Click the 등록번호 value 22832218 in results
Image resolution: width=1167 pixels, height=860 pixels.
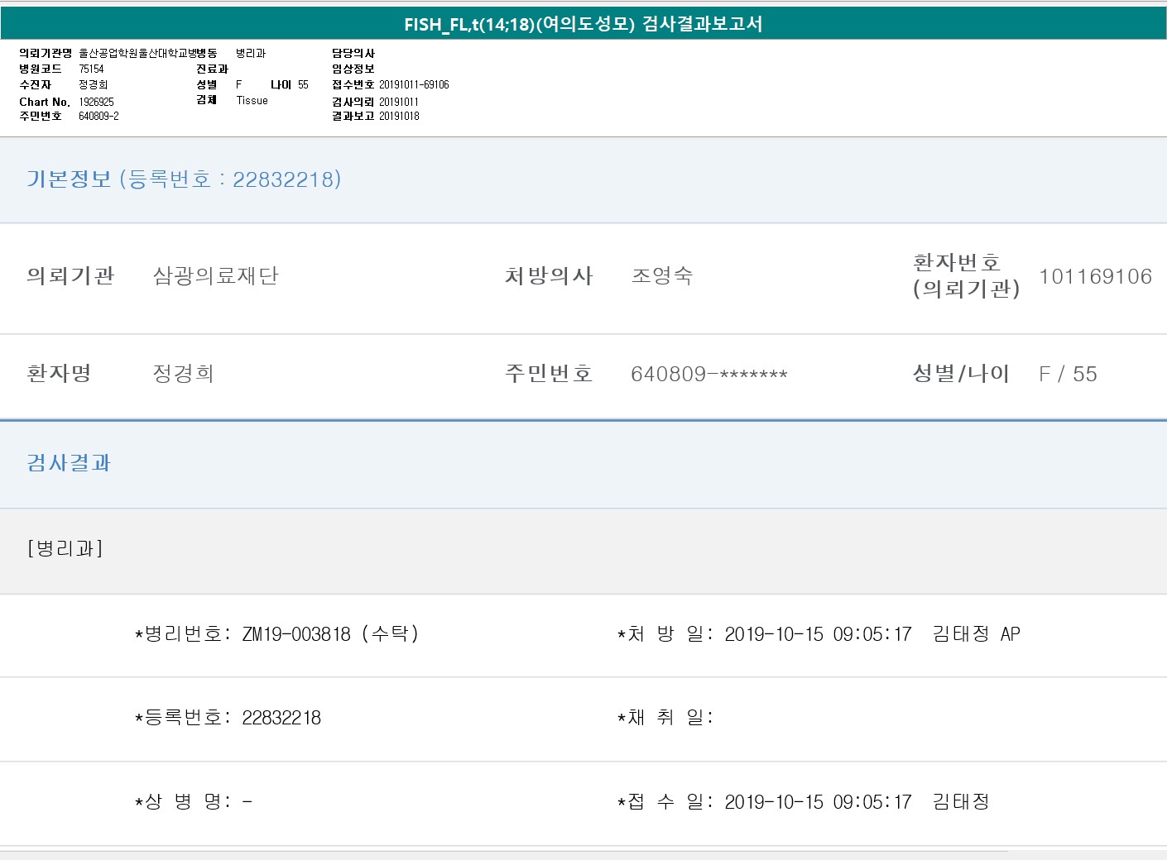coord(281,718)
